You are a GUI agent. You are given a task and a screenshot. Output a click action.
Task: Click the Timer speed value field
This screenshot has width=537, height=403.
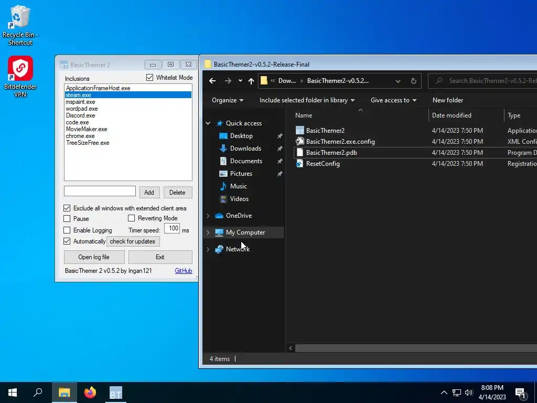click(x=172, y=228)
